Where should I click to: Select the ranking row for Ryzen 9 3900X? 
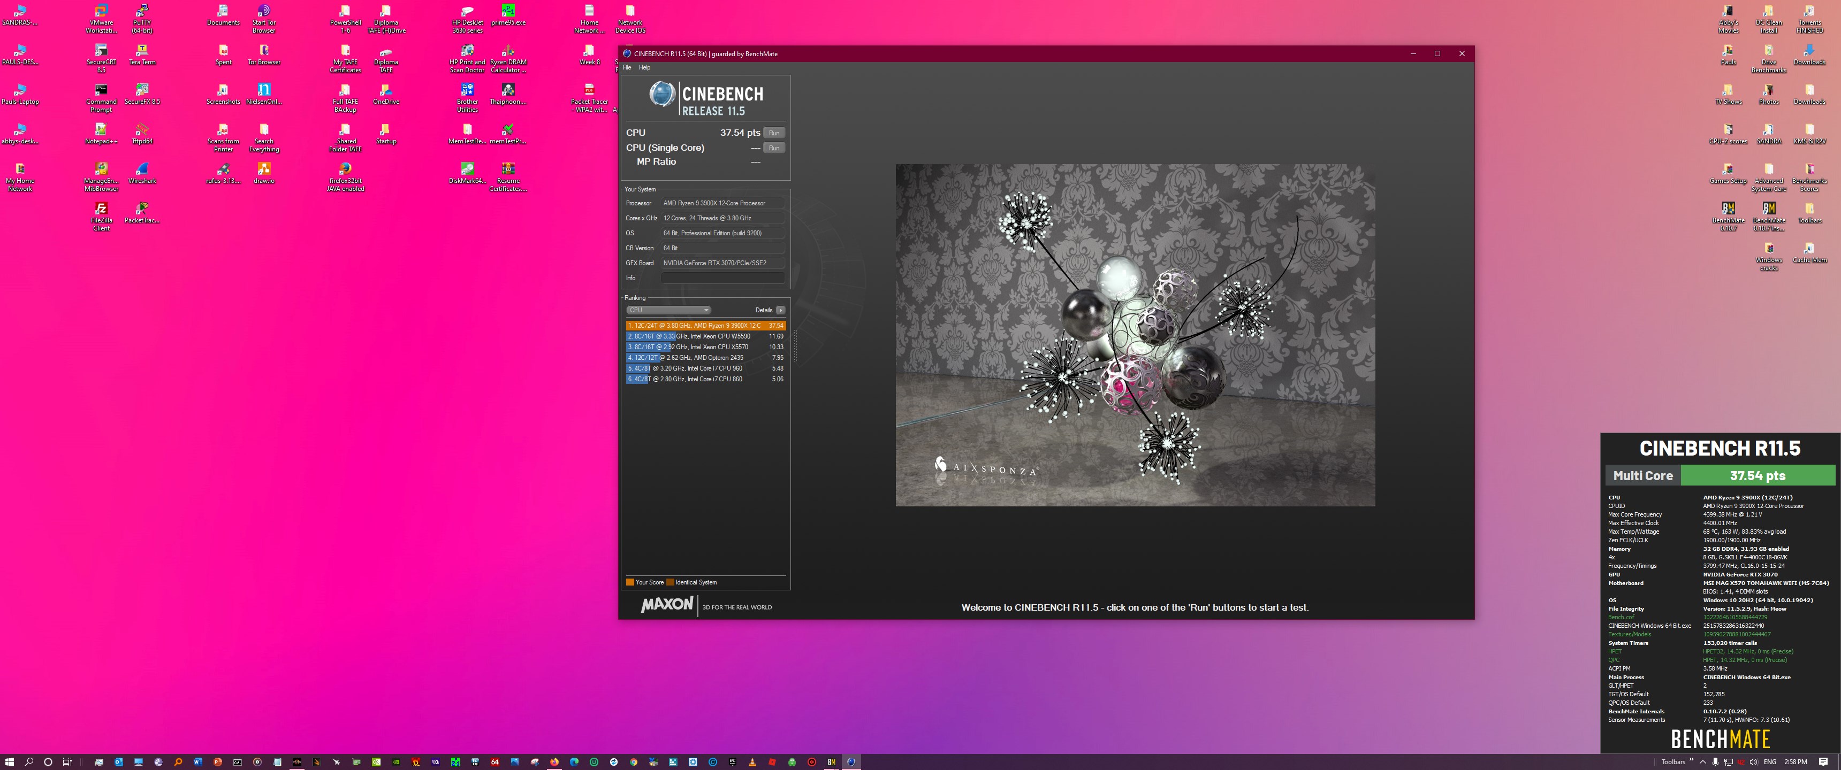tap(705, 326)
